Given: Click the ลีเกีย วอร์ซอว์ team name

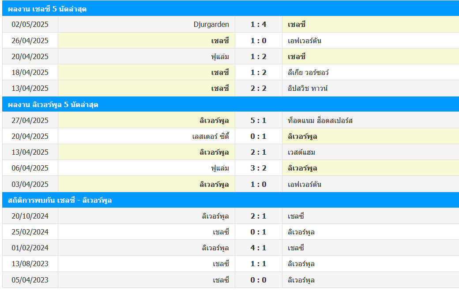Looking at the screenshot, I should click(x=308, y=72).
